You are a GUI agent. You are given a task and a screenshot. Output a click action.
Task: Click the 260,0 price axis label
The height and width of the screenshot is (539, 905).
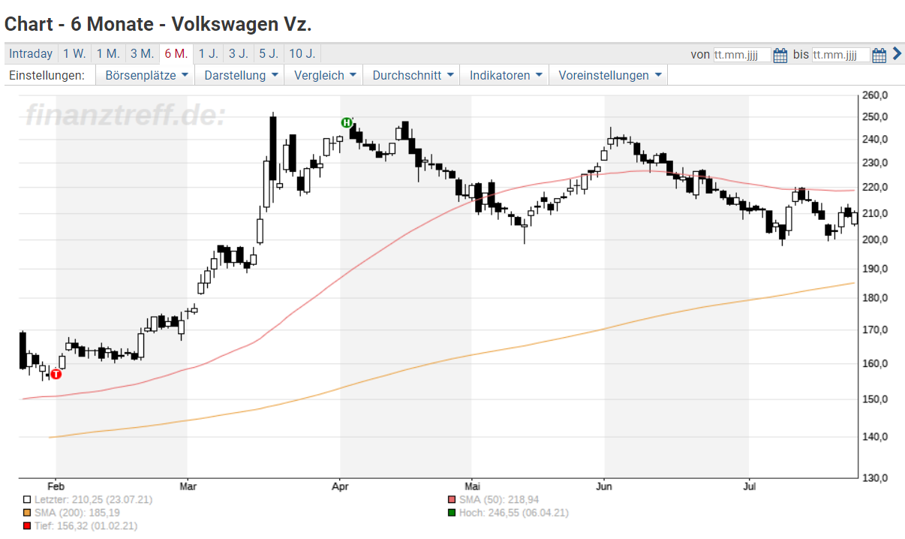[874, 95]
